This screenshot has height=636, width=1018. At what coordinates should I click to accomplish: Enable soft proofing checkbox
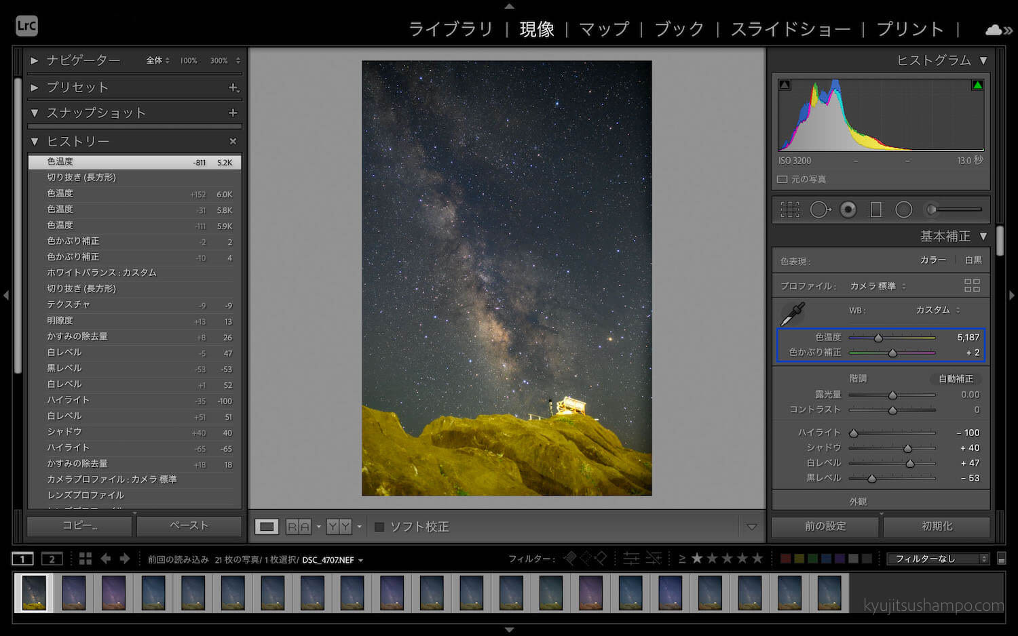pos(379,527)
